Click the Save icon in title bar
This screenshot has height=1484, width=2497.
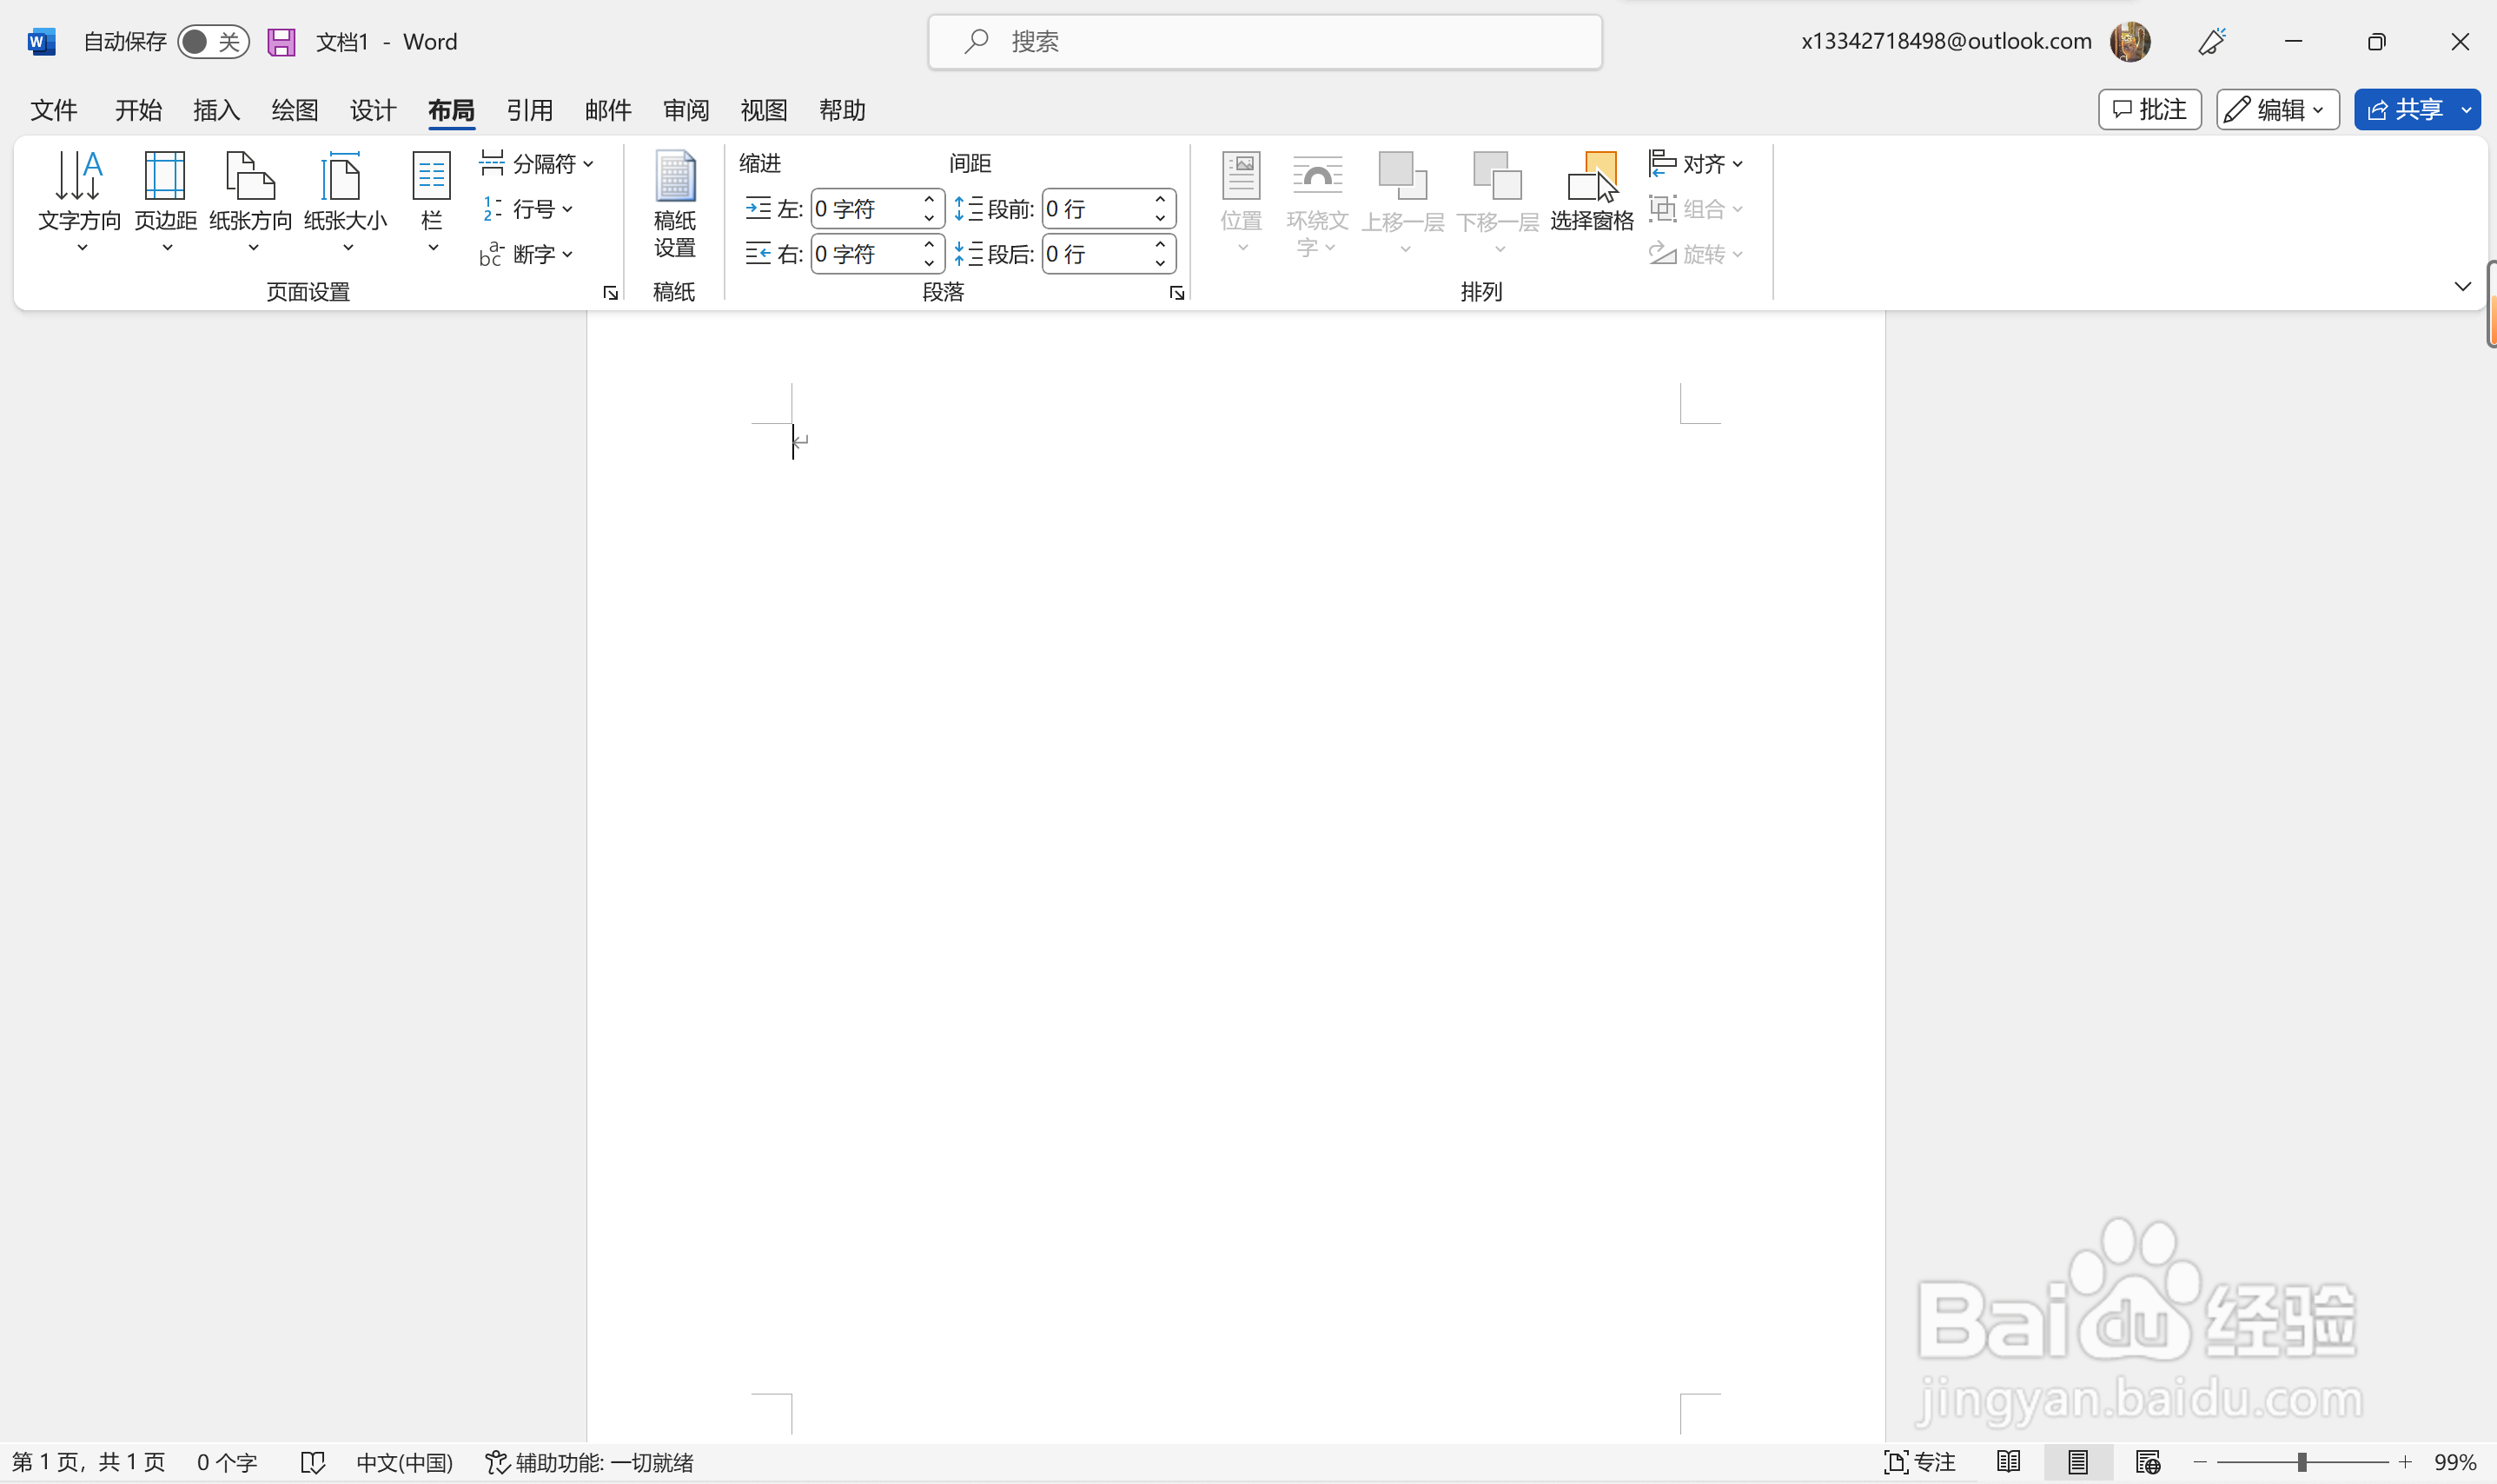tap(281, 42)
